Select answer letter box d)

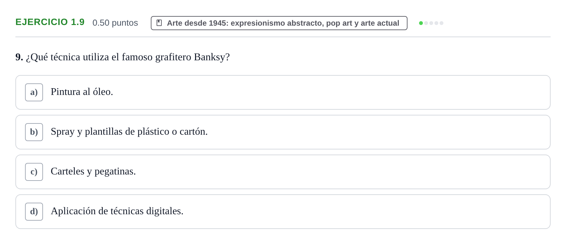(x=34, y=212)
